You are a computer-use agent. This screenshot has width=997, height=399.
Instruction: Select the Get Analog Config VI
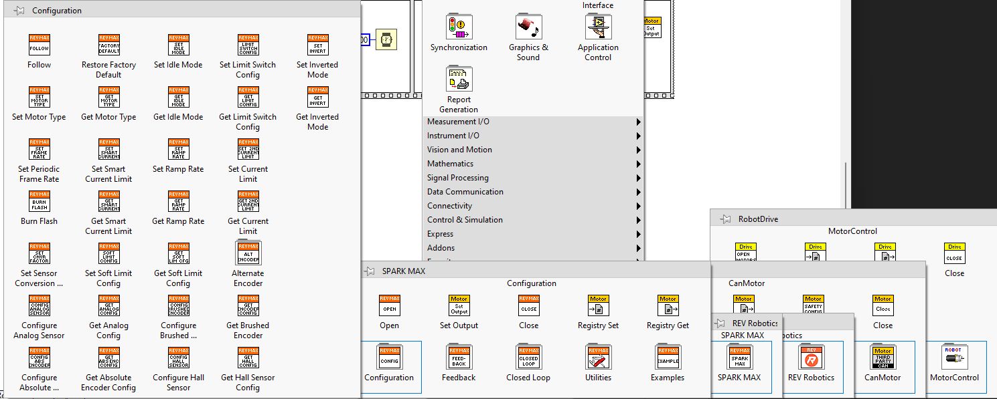(x=109, y=305)
